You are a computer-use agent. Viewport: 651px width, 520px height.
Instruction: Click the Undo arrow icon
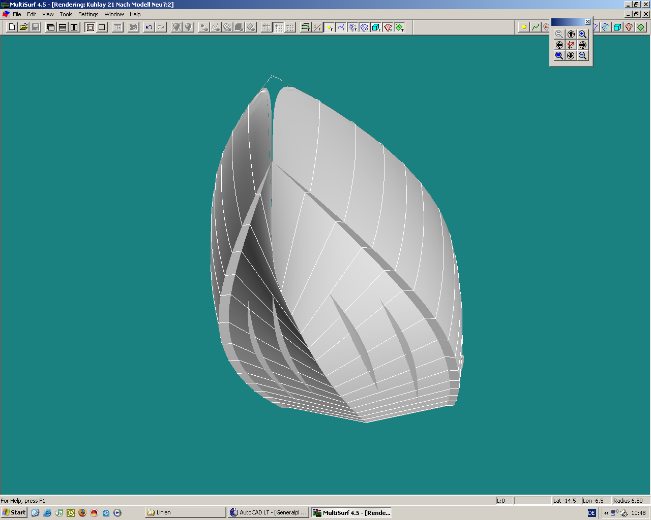(149, 27)
